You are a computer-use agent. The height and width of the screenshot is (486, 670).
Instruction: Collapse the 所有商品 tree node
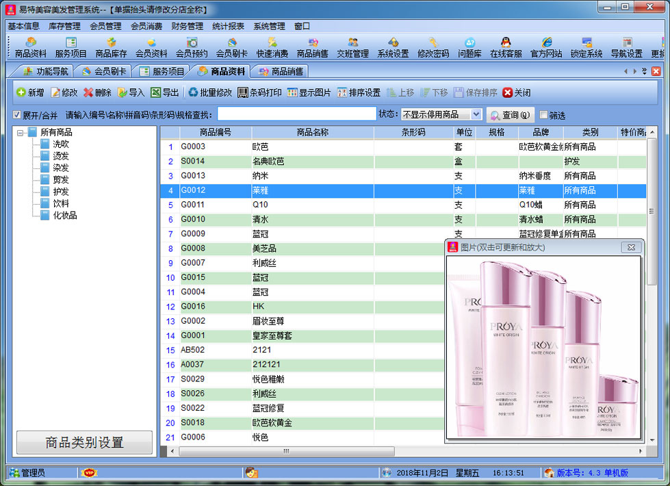21,133
